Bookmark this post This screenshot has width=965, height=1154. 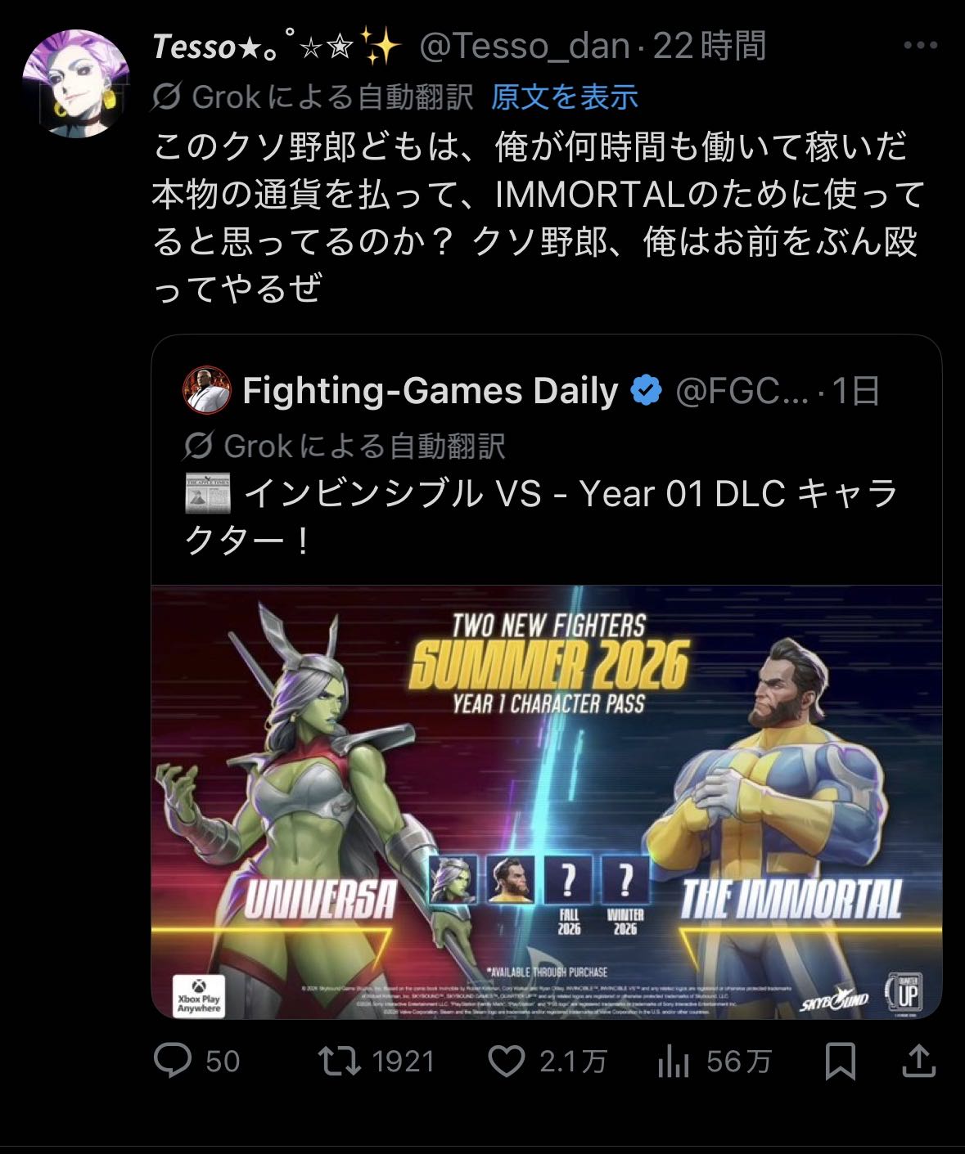(841, 1062)
